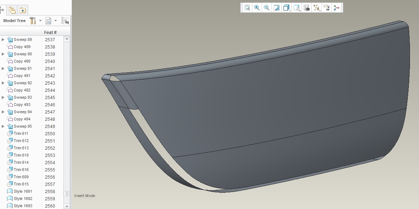Click the Model Tree scrollbar up arrow
This screenshot has width=419, height=209.
tap(67, 39)
